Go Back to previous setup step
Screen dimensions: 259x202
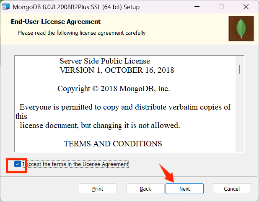coord(145,189)
